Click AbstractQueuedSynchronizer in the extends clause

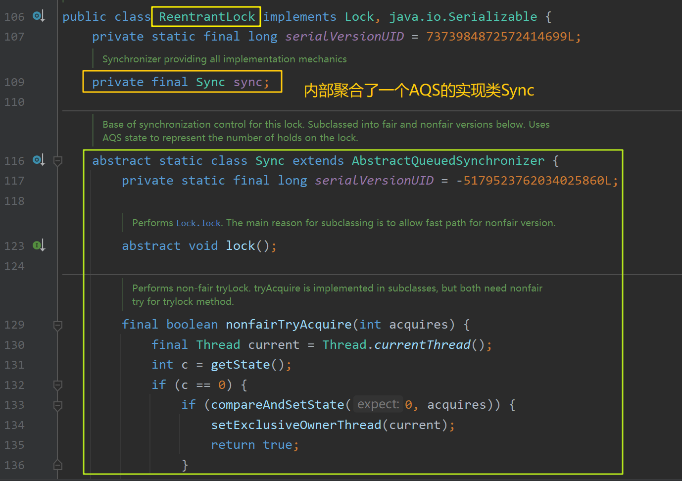point(448,161)
